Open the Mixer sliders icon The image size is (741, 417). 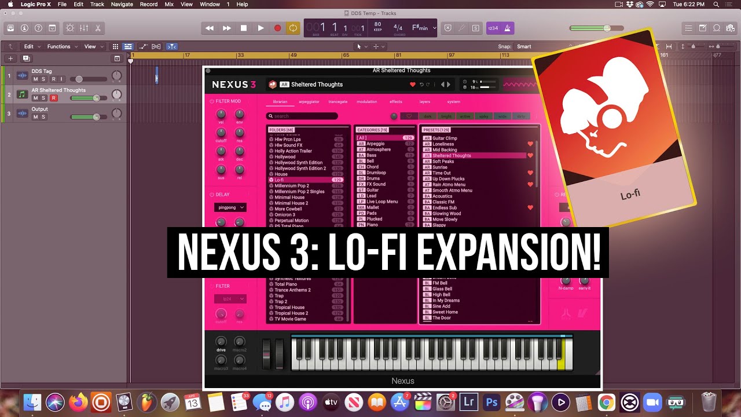(84, 28)
